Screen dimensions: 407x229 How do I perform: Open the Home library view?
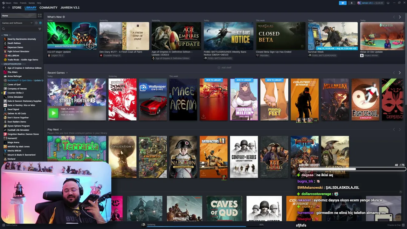tap(18, 16)
